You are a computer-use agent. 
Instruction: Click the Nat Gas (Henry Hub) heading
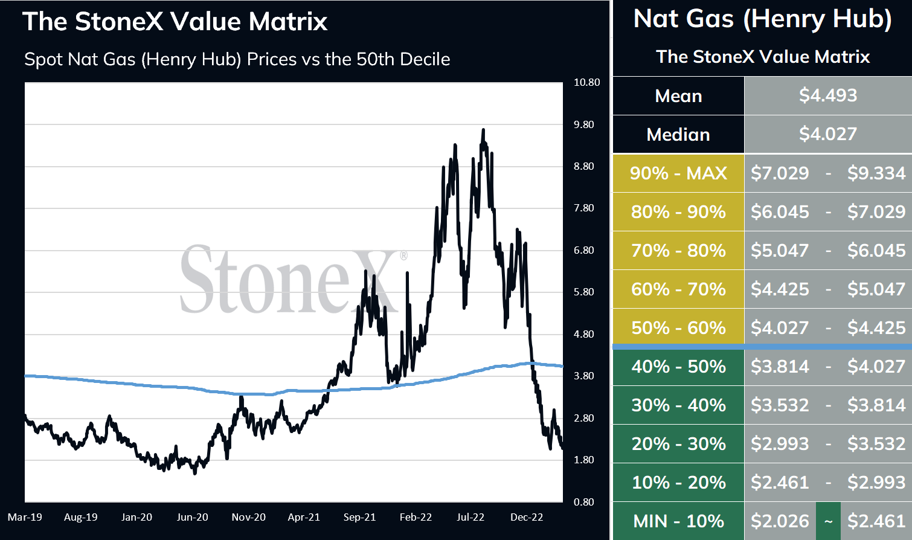click(762, 19)
